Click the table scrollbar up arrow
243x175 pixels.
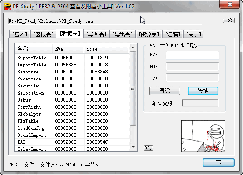[133, 47]
